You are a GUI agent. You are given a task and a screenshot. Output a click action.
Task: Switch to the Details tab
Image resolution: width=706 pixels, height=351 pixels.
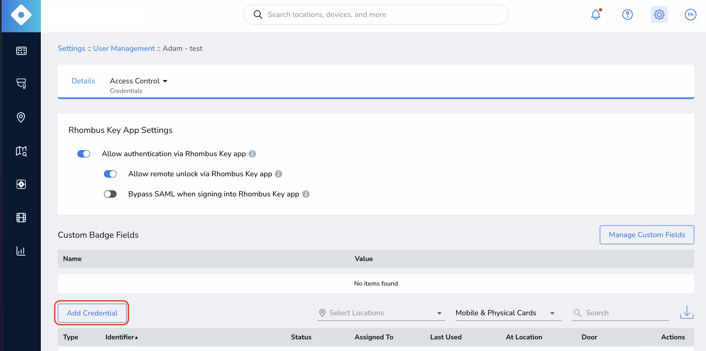pyautogui.click(x=83, y=81)
